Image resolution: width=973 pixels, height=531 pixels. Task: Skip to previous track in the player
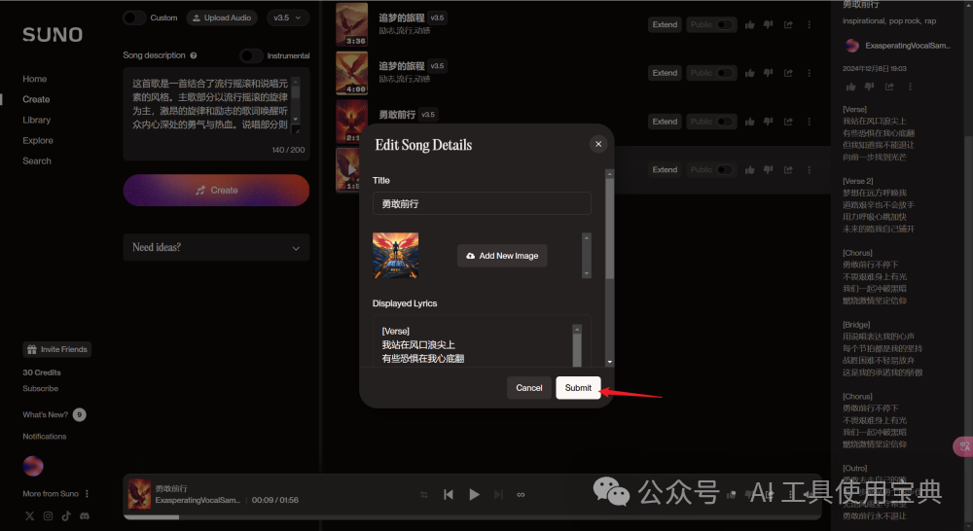448,494
